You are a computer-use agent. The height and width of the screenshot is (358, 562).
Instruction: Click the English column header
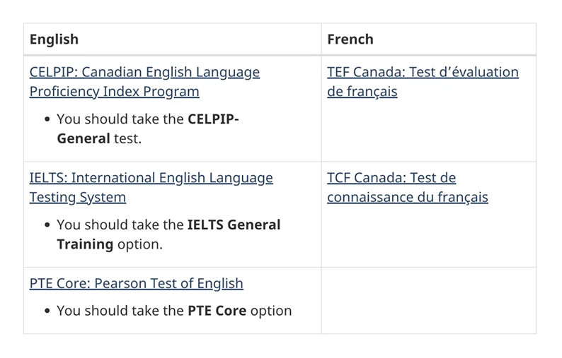click(54, 40)
